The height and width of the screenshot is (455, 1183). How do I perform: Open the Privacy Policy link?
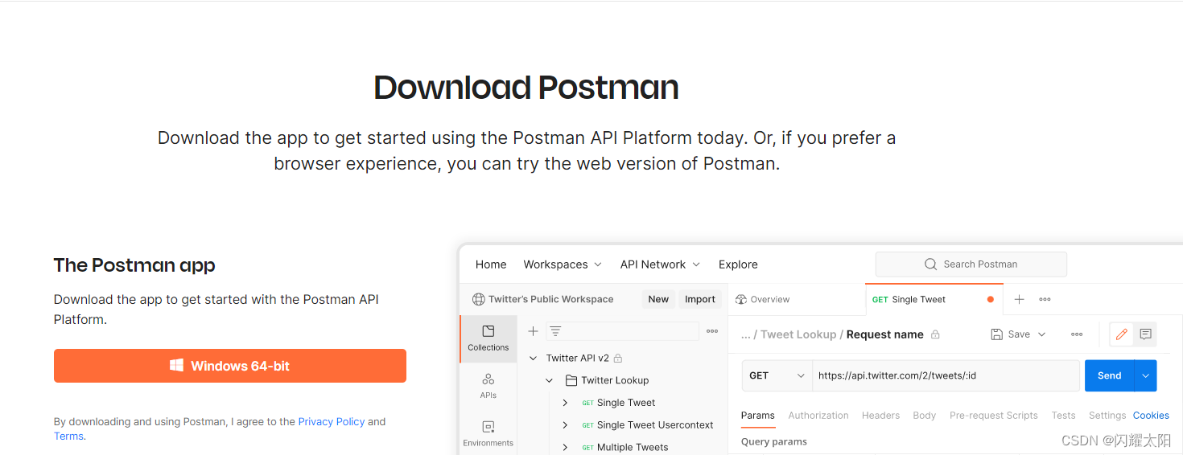coord(331,421)
